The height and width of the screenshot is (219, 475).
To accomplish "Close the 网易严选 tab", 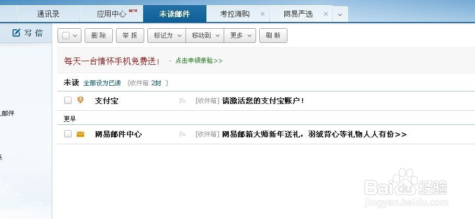I will pyautogui.click(x=326, y=14).
